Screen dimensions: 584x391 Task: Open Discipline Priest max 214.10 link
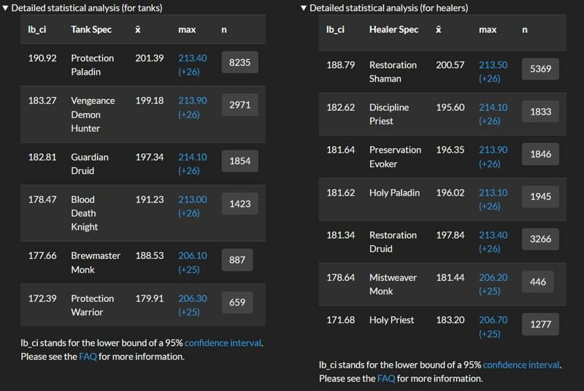coord(493,114)
